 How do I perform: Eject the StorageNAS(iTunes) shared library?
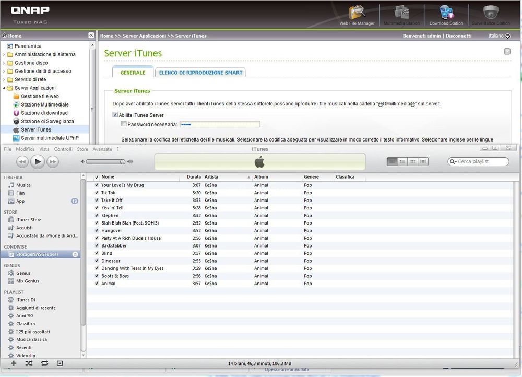[75, 254]
